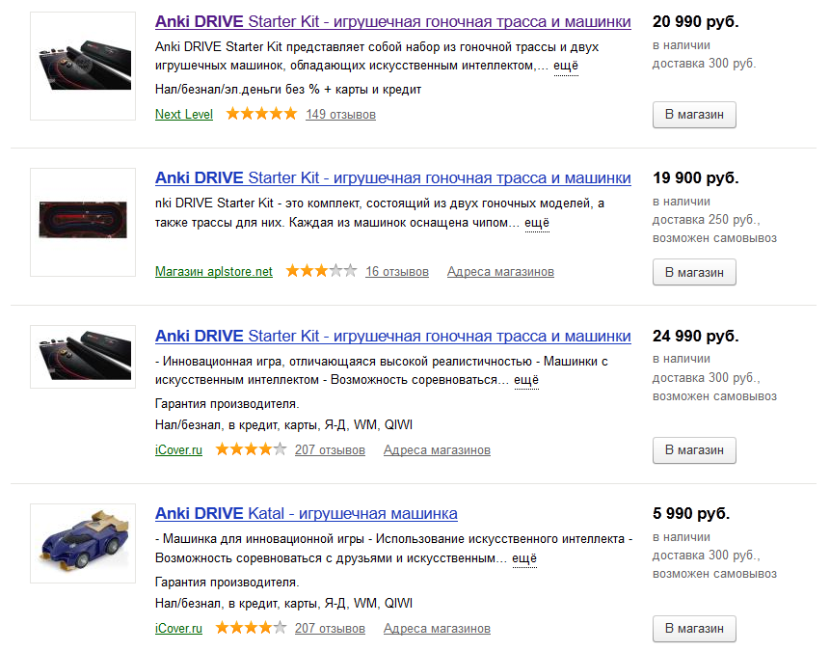
Task: Expand the second listing description via ещё
Action: (536, 222)
